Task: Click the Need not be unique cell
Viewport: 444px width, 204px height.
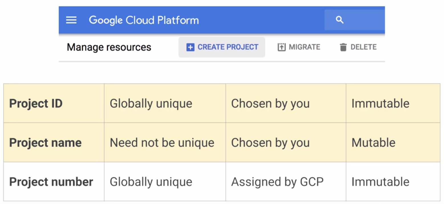Action: (165, 142)
